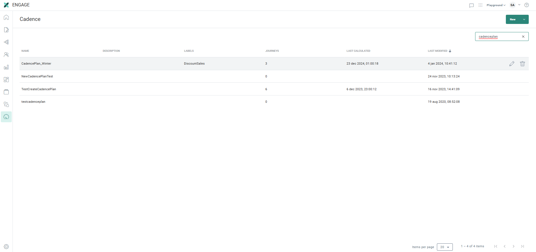Expand the New button dropdown arrow
536x252 pixels.
524,19
